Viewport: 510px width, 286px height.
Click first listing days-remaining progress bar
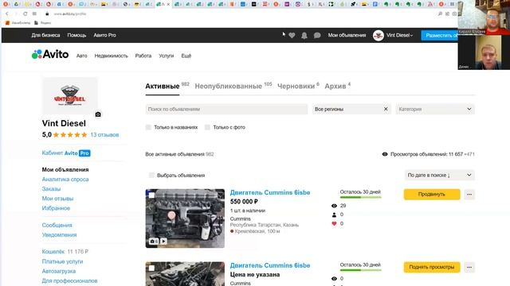(x=360, y=197)
